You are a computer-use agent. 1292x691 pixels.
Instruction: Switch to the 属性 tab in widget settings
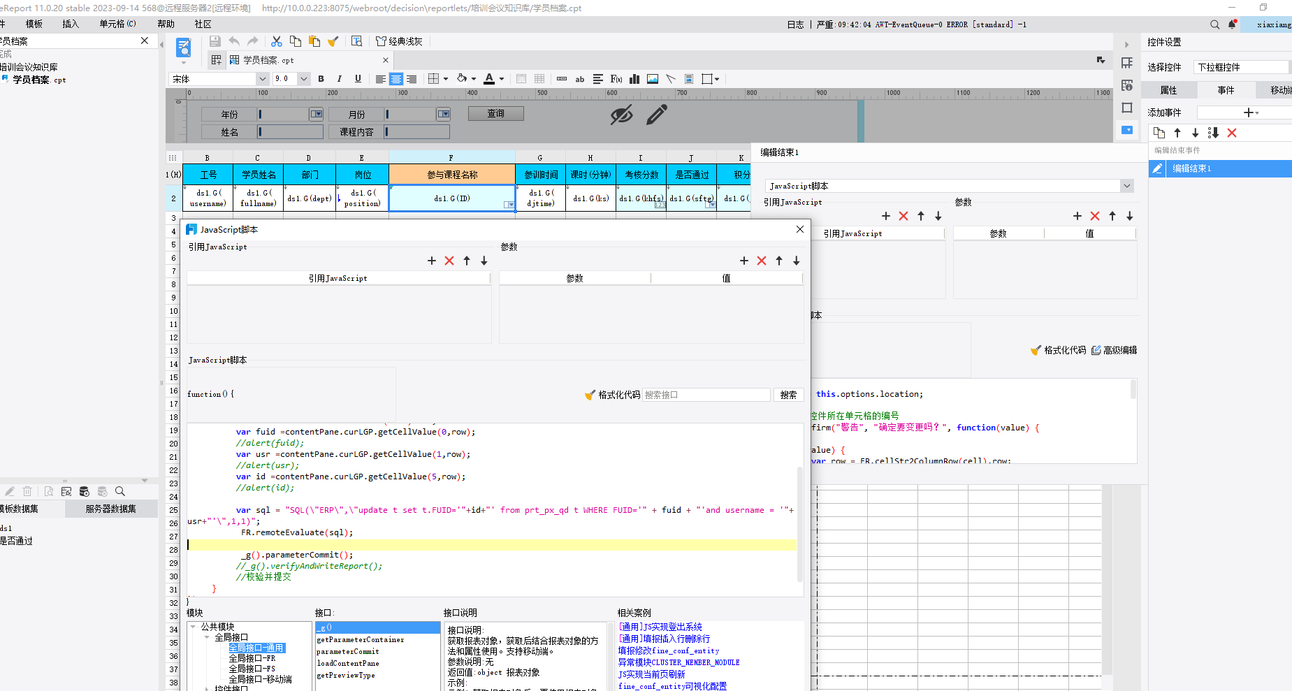1169,90
